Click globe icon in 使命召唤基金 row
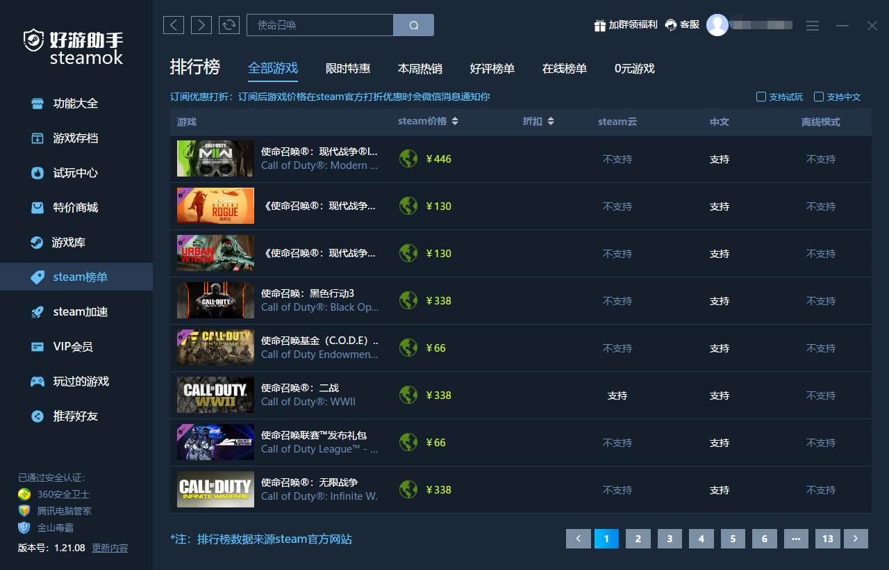Image resolution: width=889 pixels, height=570 pixels. 408,348
